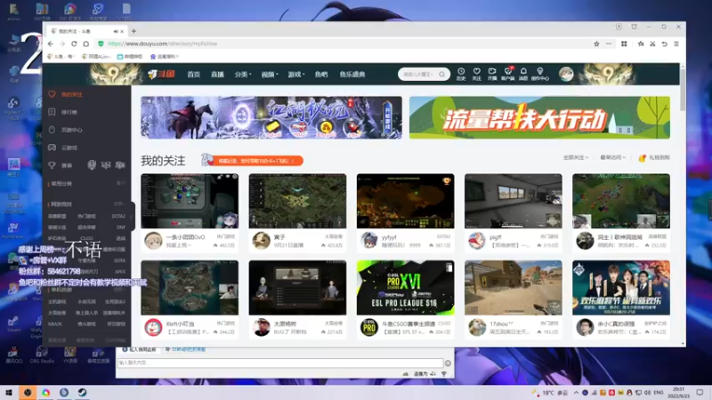712x400 pixels.
Task: Click the browser back arrow
Action: [x=51, y=44]
